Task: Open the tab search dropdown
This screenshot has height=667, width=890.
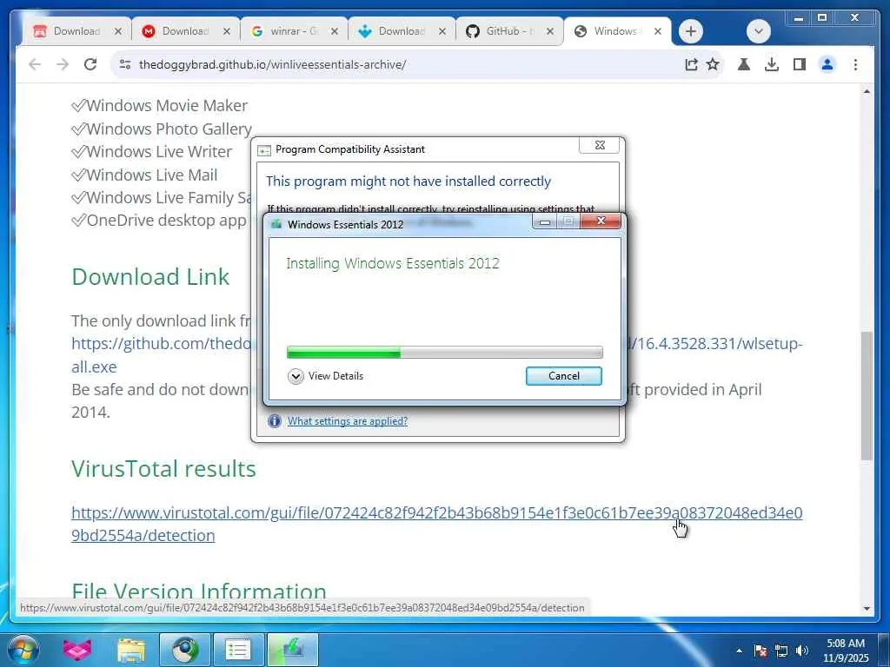Action: (x=759, y=31)
